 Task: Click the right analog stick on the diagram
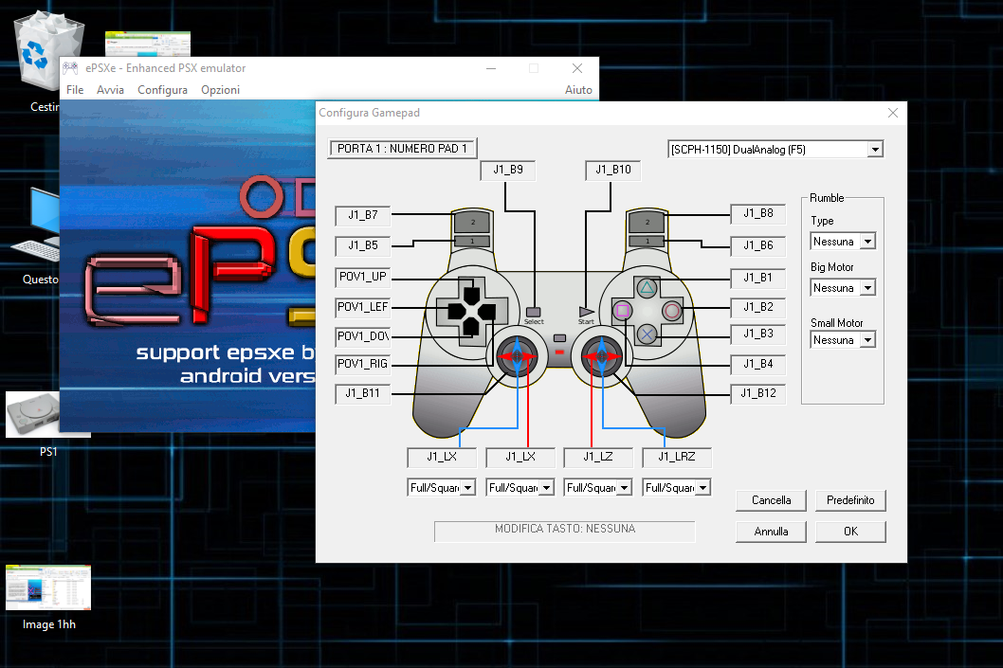click(x=600, y=358)
